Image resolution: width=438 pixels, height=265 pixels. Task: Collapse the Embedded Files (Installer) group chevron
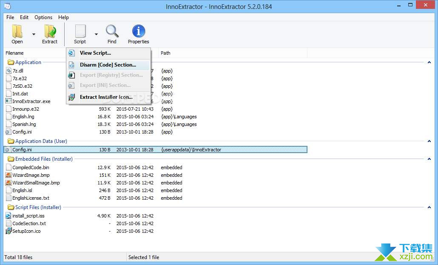pyautogui.click(x=429, y=159)
